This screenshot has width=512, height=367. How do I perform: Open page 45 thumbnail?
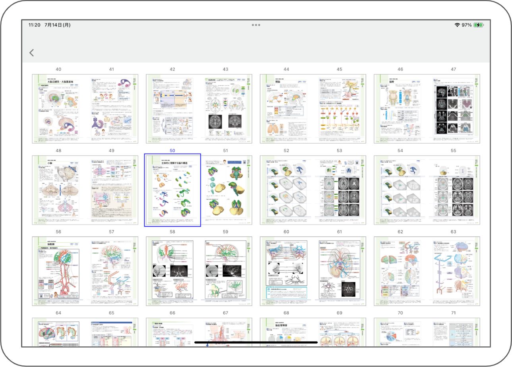click(x=340, y=109)
